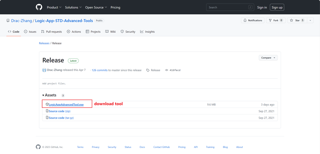This screenshot has width=320, height=154.
Task: Click the Fork button
Action: (x=276, y=21)
